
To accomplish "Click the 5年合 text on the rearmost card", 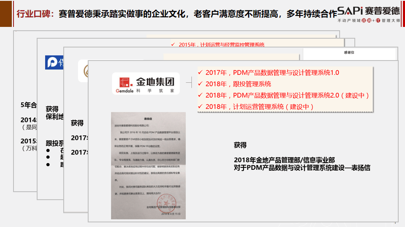I will click(29, 105).
